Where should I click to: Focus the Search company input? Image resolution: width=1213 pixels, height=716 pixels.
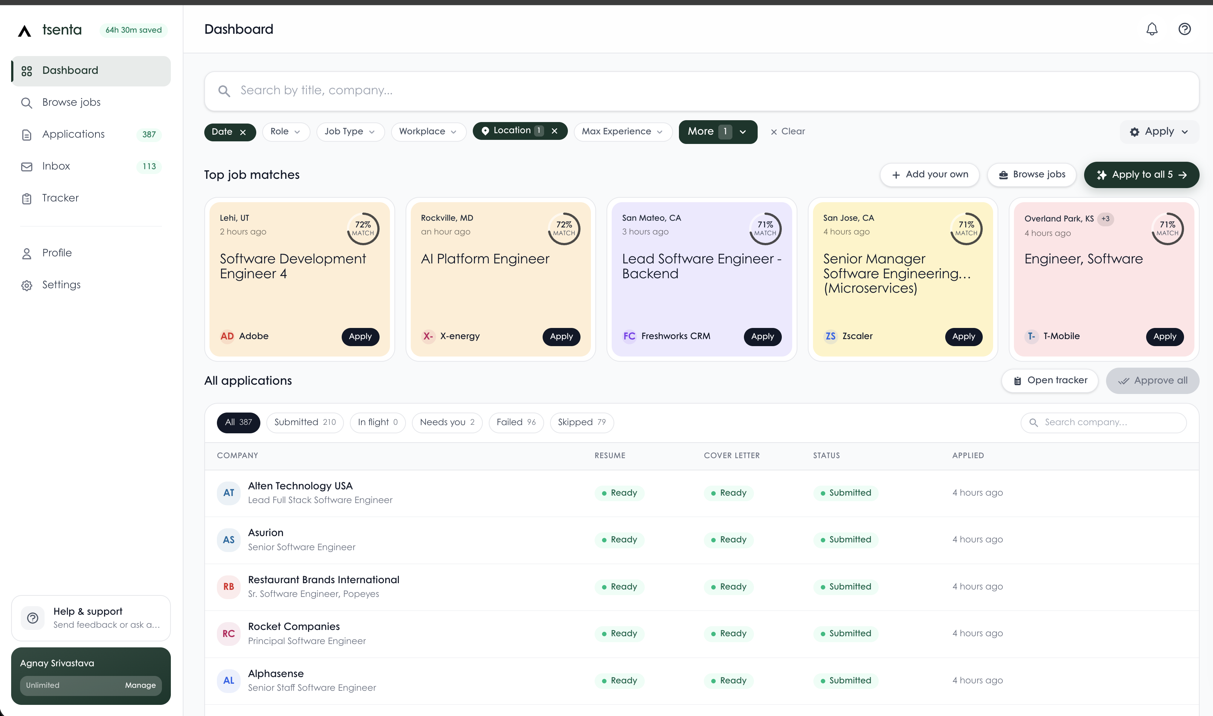coord(1104,423)
